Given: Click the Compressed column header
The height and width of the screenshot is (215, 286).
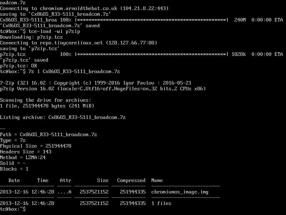Looking at the screenshot, I should pyautogui.click(x=131, y=180).
